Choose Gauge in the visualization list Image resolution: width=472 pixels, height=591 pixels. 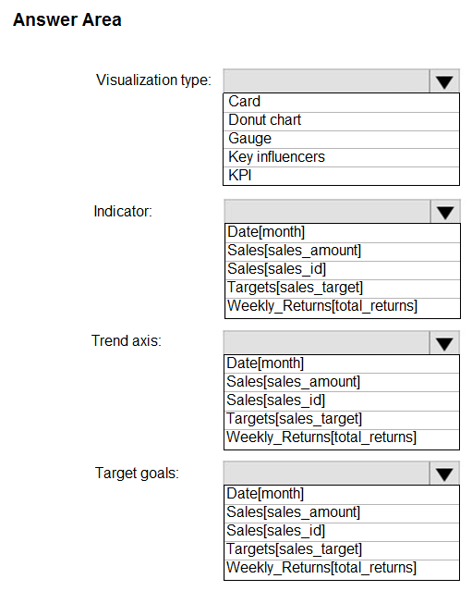(341, 139)
